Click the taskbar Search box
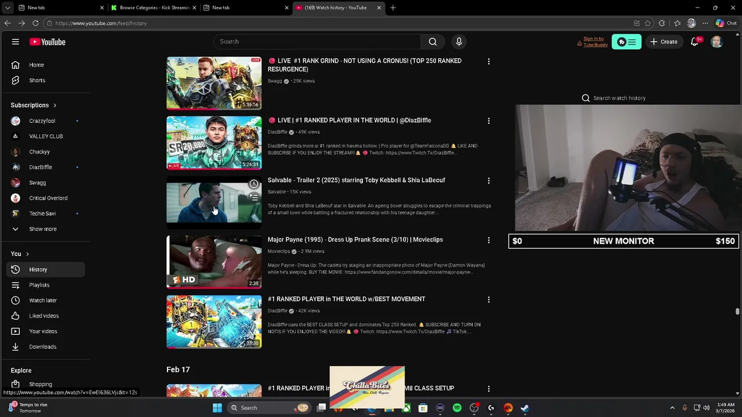Image resolution: width=742 pixels, height=417 pixels. tap(270, 408)
